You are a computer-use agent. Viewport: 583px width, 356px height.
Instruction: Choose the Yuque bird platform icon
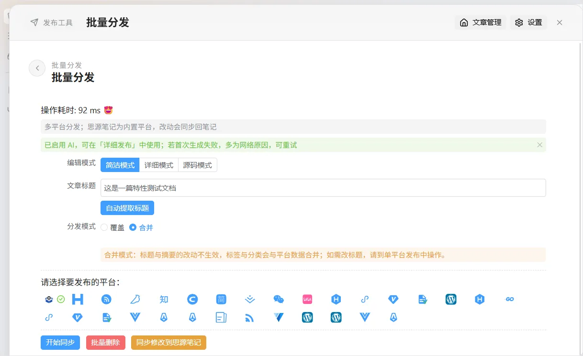pyautogui.click(x=135, y=299)
